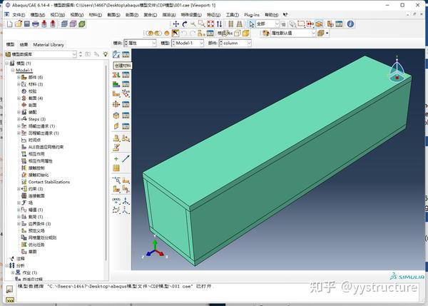Open the Material Manager icon
Image resolution: width=428 pixels, height=306 pixels.
[126, 54]
